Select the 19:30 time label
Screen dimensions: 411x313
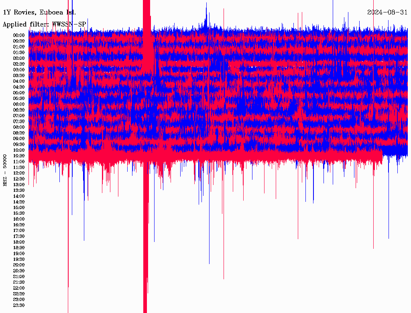point(19,260)
